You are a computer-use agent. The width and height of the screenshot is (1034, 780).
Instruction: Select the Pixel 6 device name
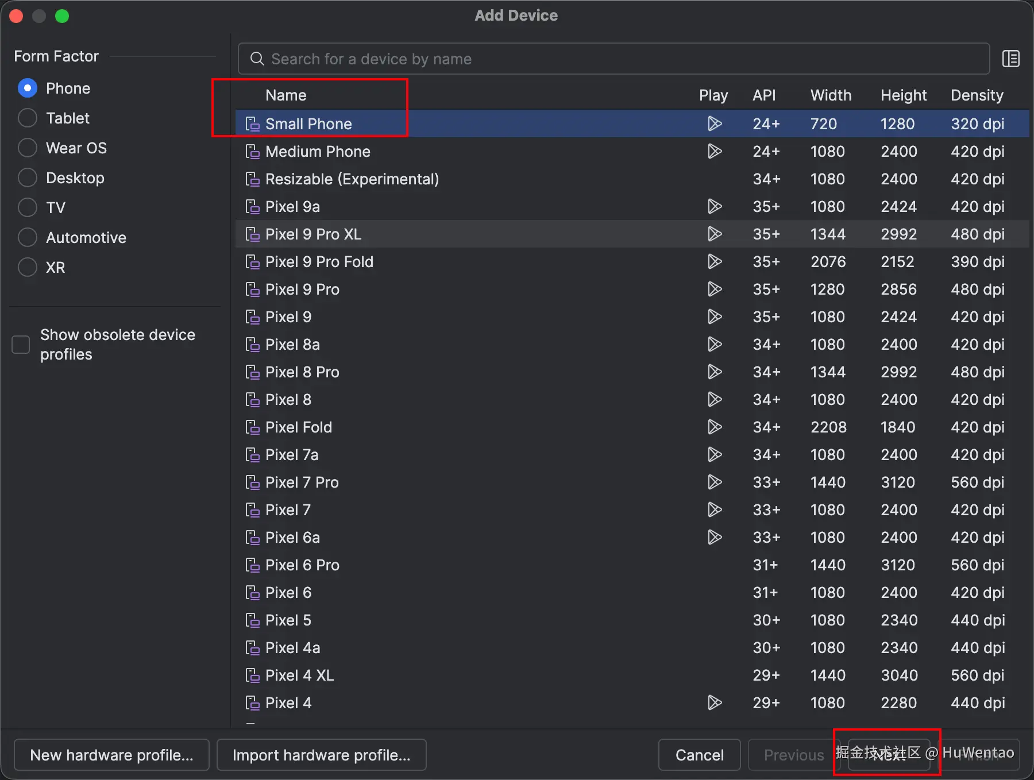(x=288, y=593)
